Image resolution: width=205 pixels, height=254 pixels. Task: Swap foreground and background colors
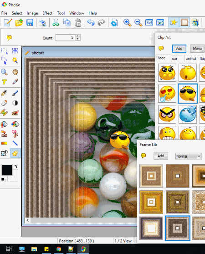pyautogui.click(x=16, y=166)
